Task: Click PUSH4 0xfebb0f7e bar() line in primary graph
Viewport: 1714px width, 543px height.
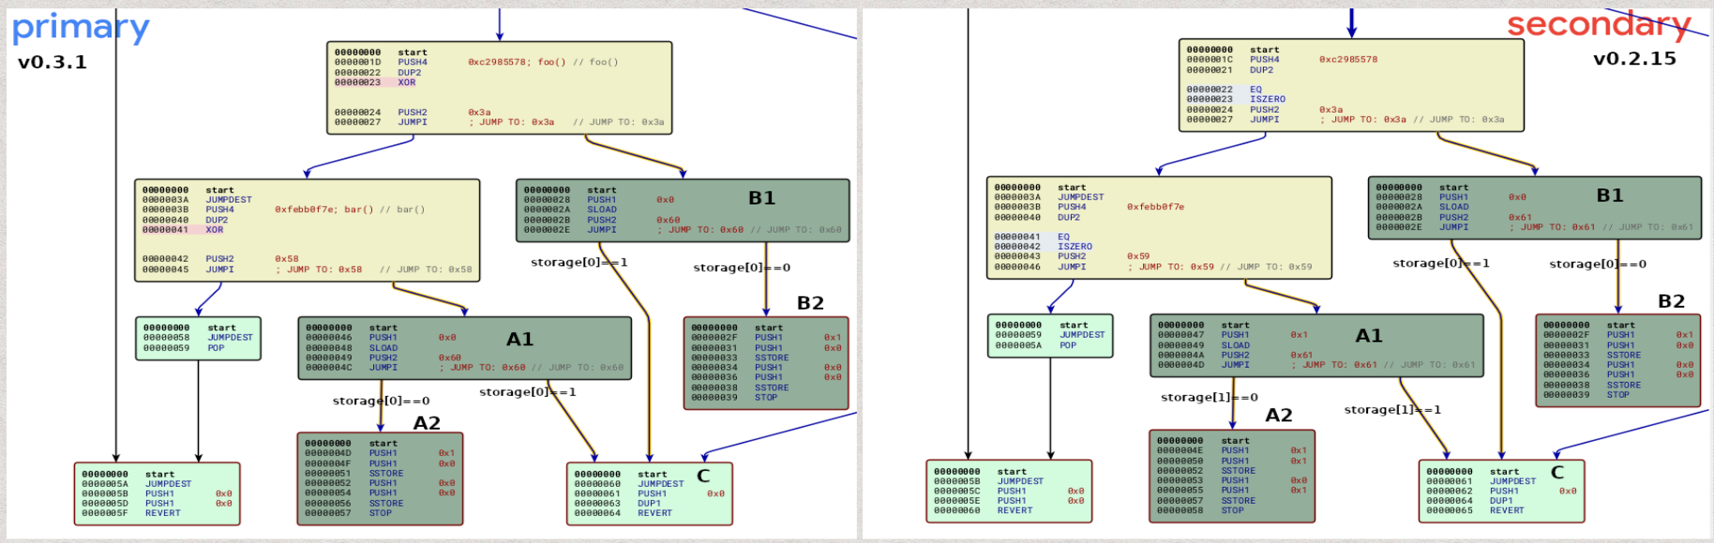Action: (283, 210)
